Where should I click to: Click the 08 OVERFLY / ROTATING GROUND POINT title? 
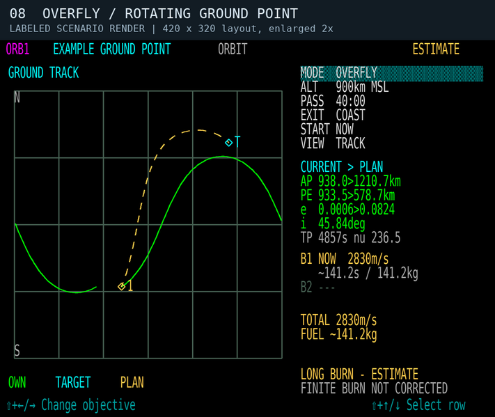[x=154, y=13]
